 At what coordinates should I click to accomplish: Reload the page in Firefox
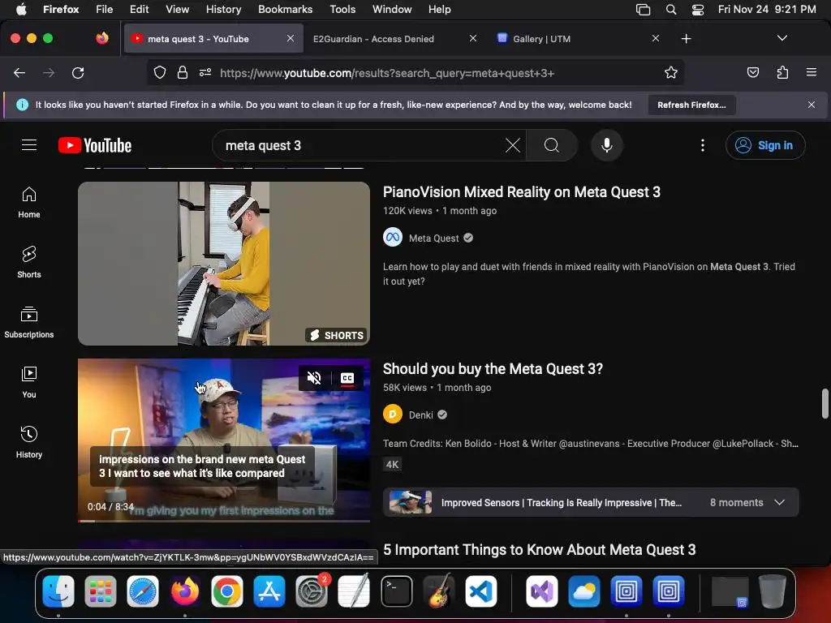click(78, 73)
